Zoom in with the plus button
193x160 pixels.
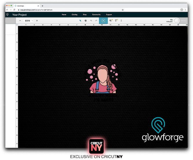pos(37,21)
